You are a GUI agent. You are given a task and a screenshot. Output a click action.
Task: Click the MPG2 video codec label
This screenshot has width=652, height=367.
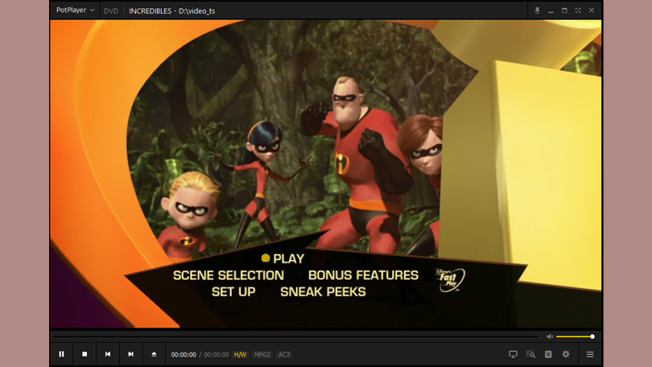262,355
